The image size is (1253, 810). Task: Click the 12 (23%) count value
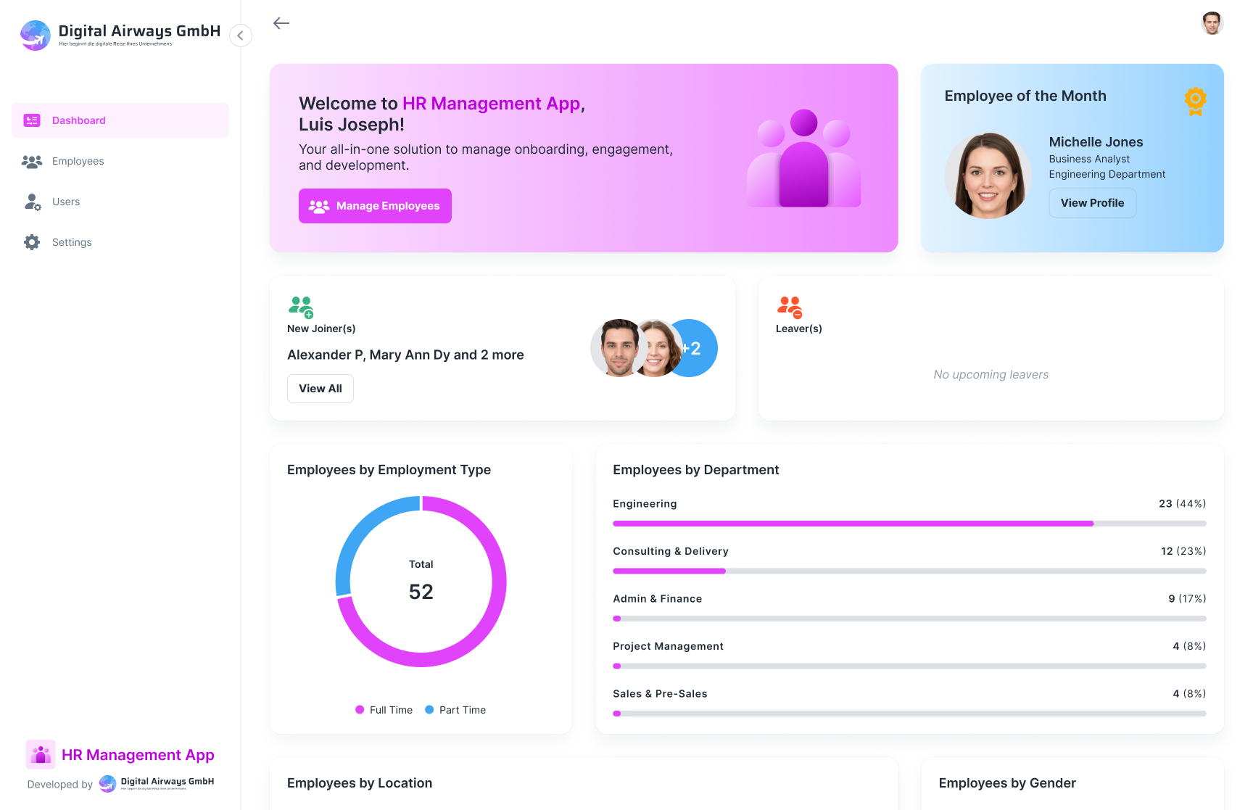point(1183,551)
